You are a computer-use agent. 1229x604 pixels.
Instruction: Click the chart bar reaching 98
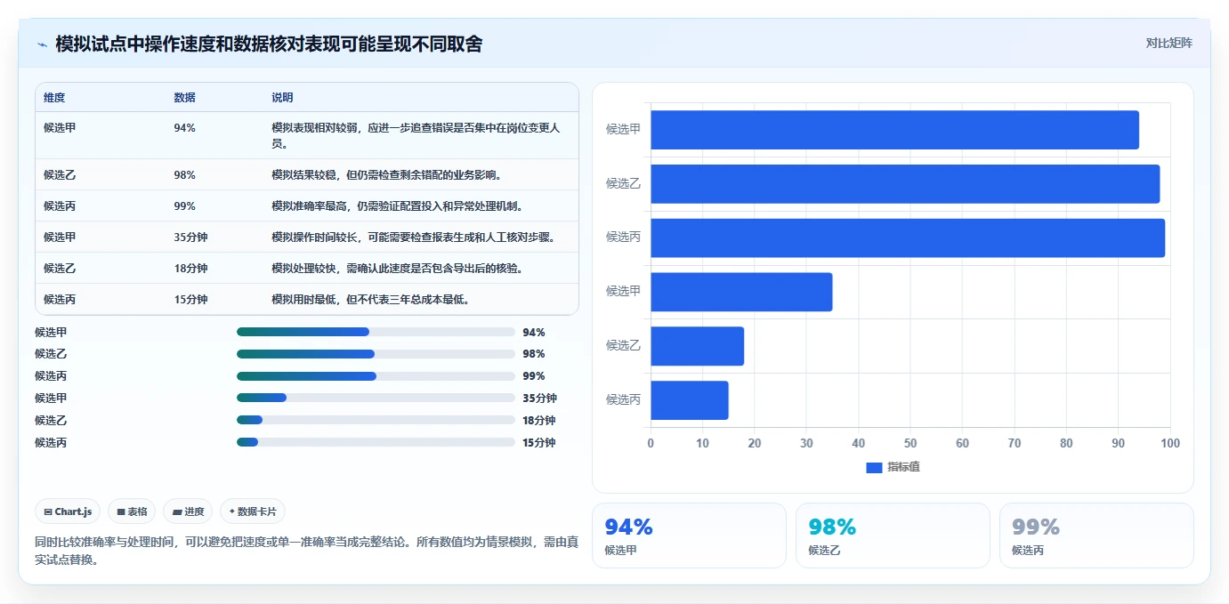click(905, 184)
